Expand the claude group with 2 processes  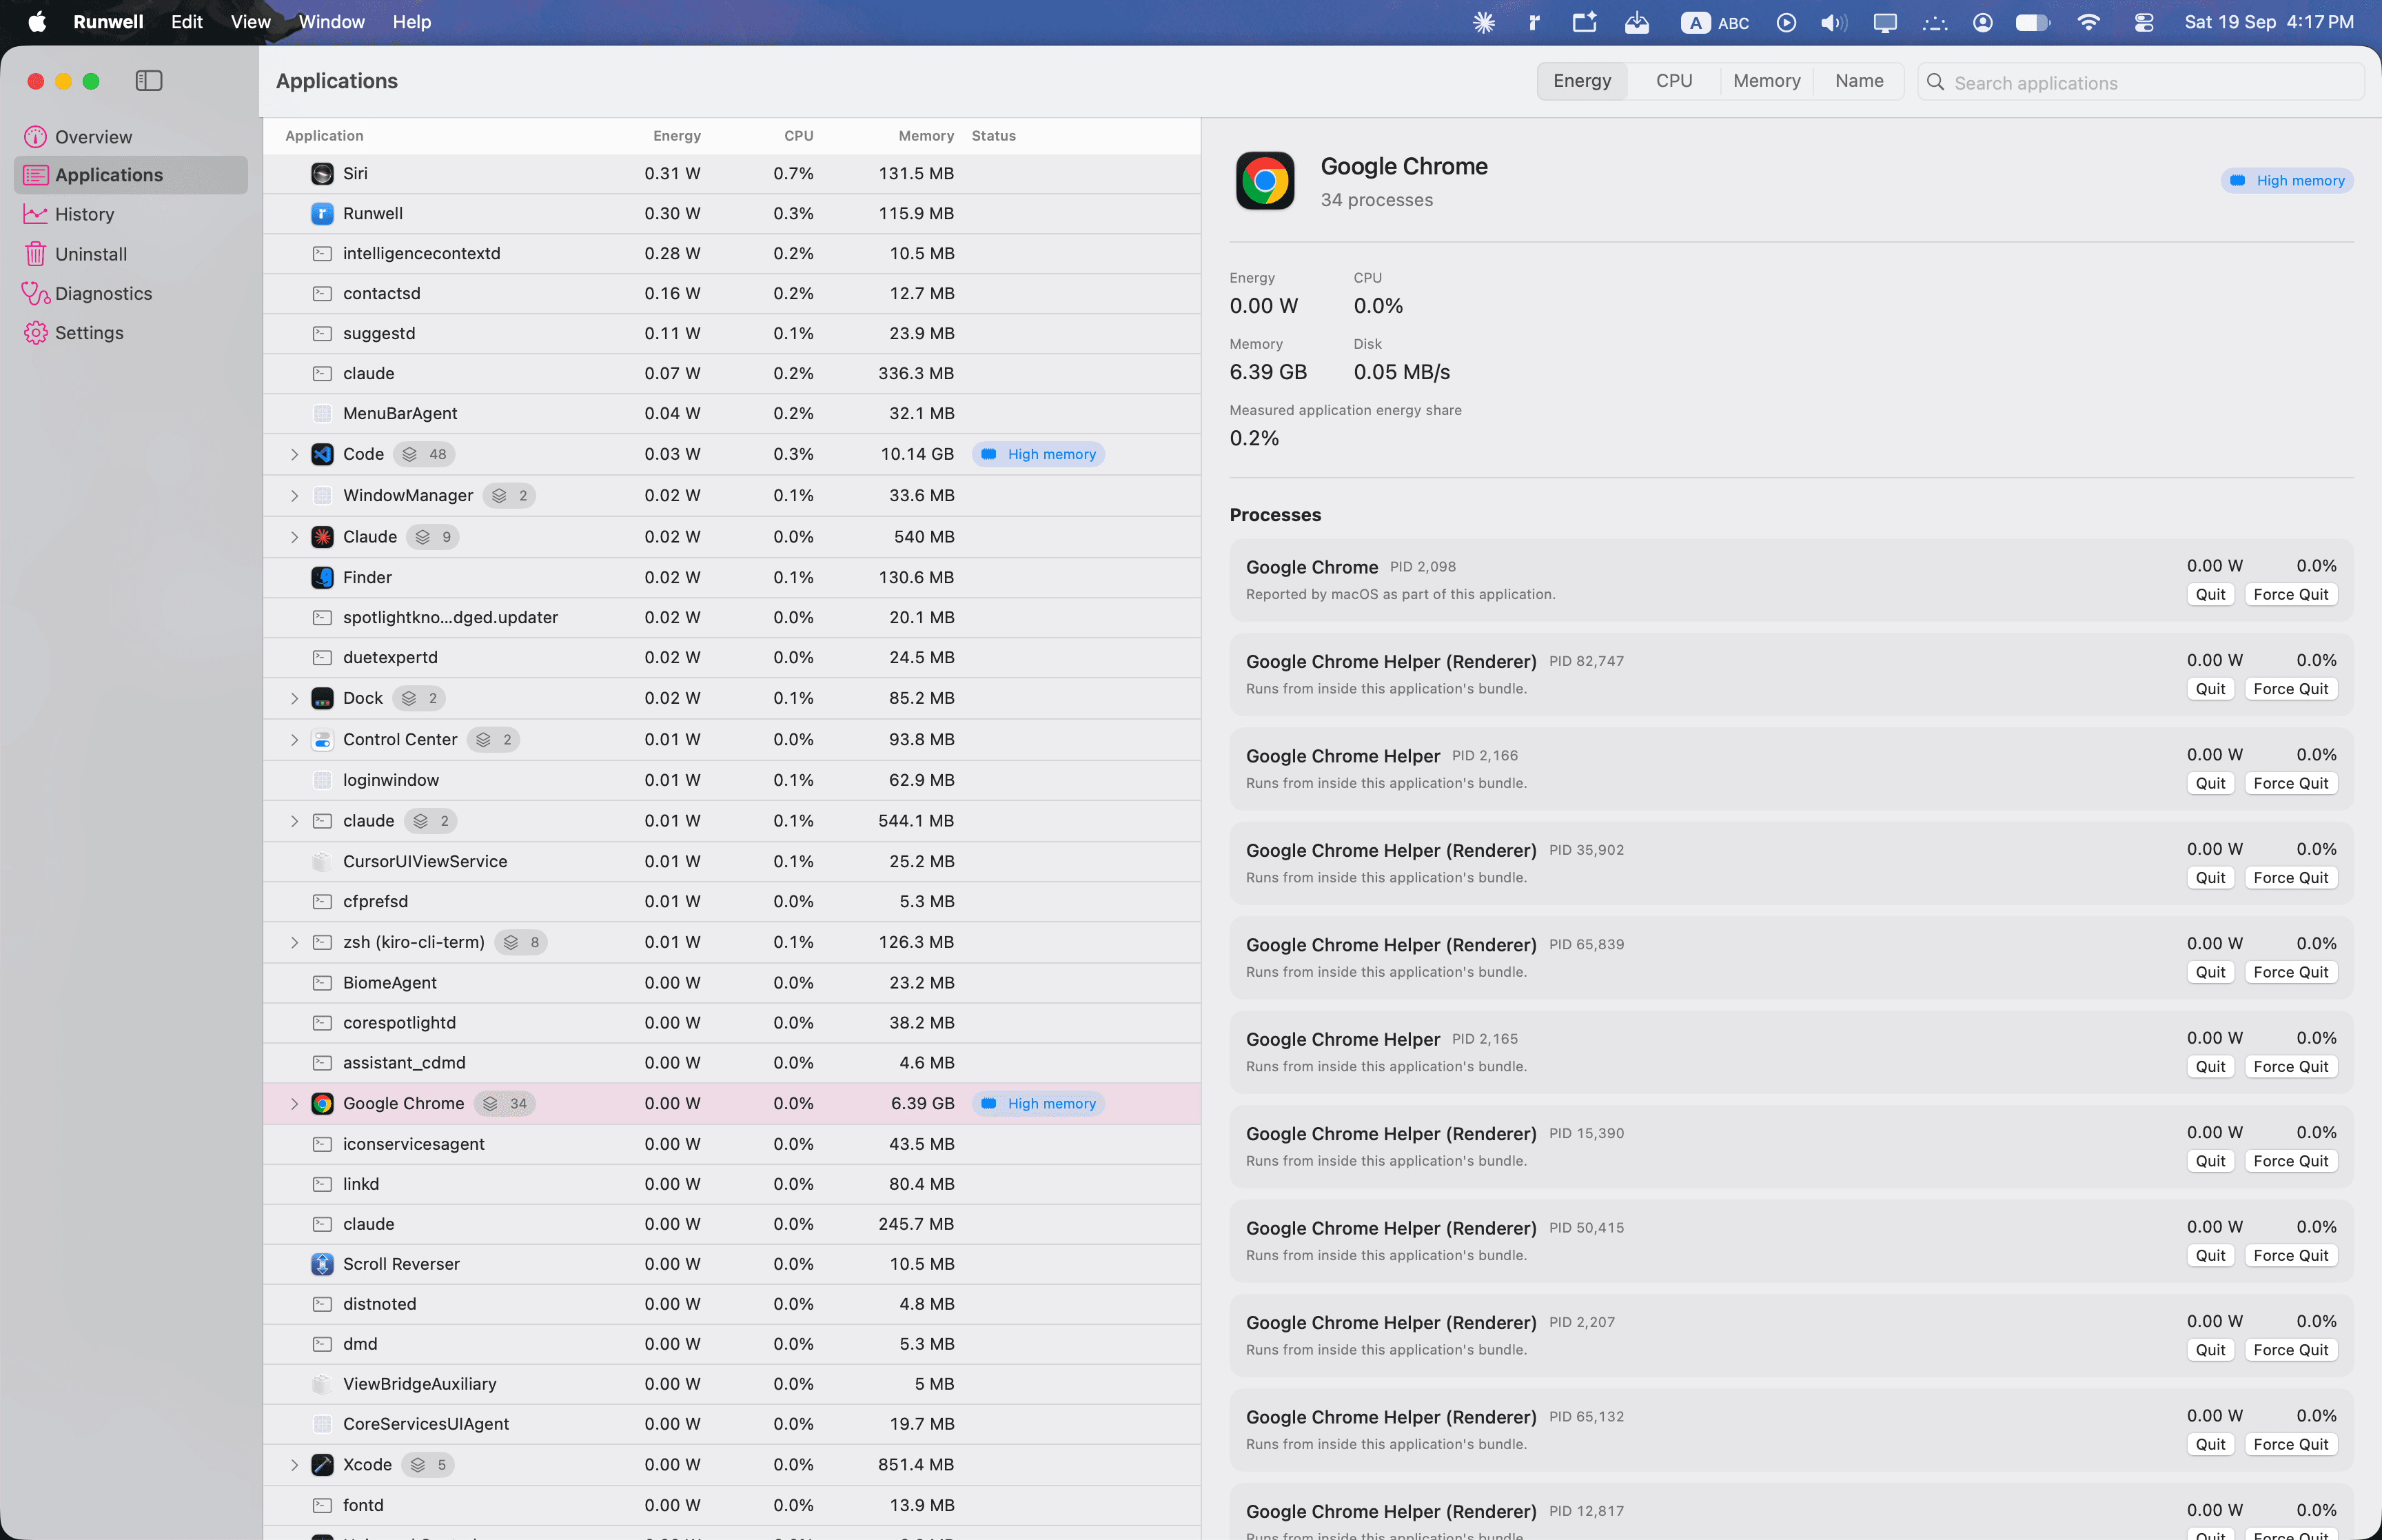(294, 821)
